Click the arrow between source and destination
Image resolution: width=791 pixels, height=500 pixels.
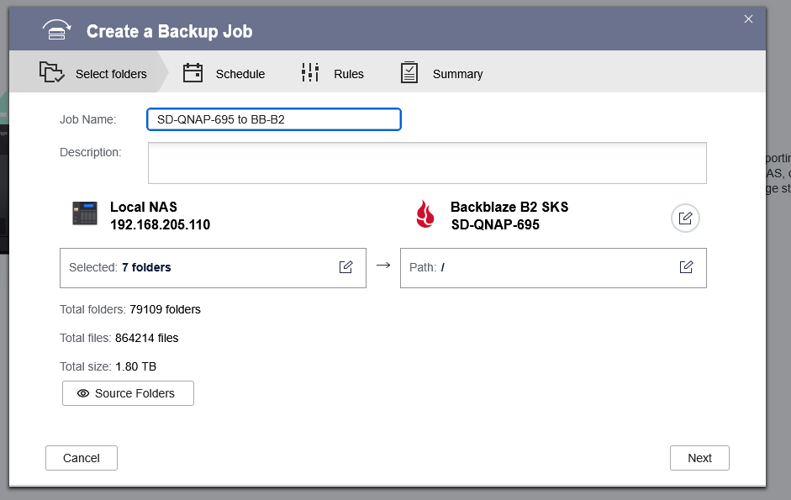coord(383,266)
